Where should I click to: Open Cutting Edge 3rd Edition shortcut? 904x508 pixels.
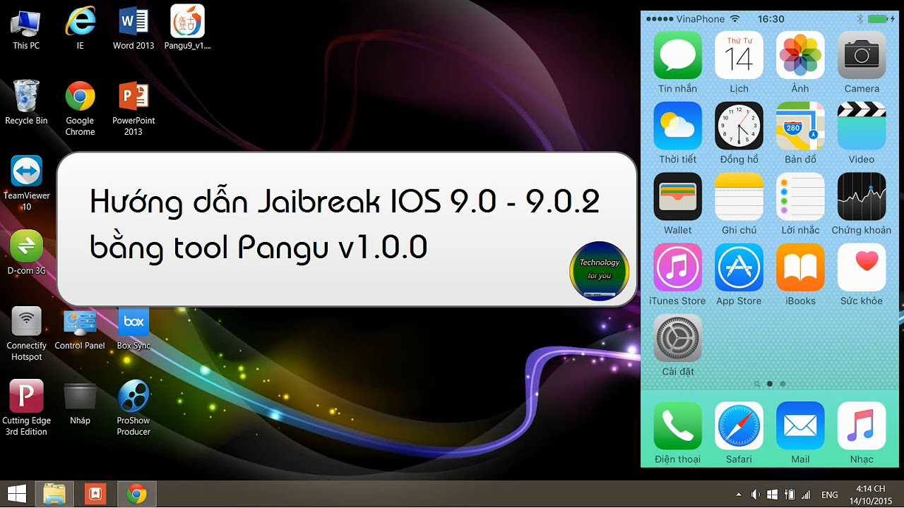click(26, 408)
